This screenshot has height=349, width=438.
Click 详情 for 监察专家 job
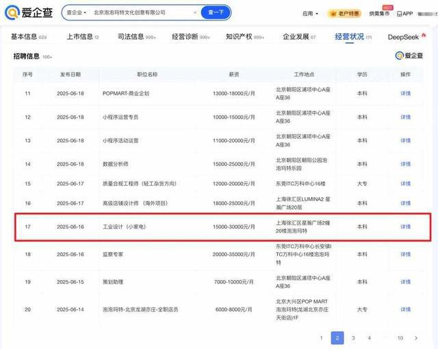tap(405, 254)
